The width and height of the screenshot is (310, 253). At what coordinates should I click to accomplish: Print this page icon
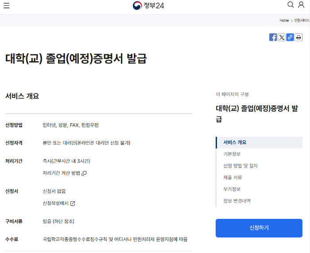(298, 37)
